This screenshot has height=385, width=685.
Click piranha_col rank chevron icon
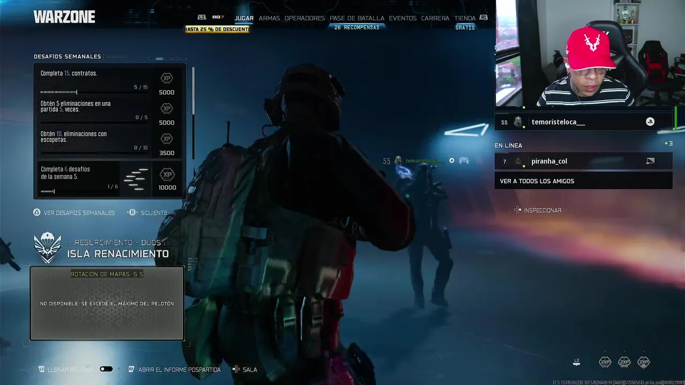pyautogui.click(x=518, y=161)
